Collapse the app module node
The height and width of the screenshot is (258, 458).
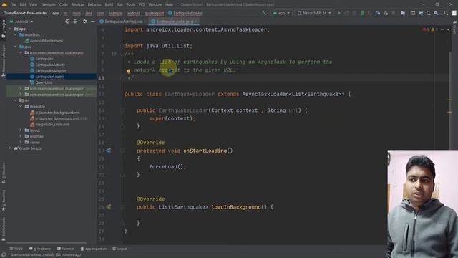pyautogui.click(x=10, y=29)
